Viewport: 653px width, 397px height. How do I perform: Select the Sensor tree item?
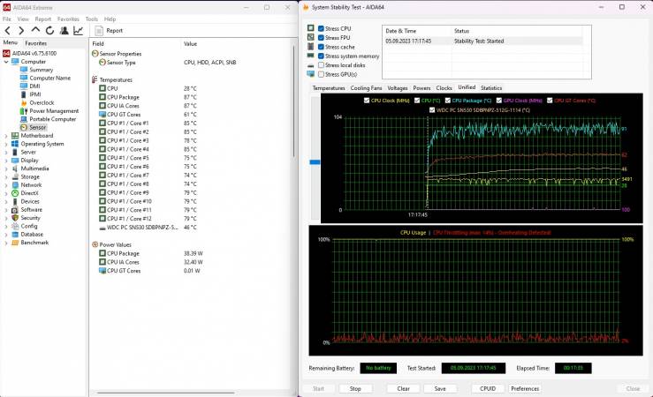(37, 127)
